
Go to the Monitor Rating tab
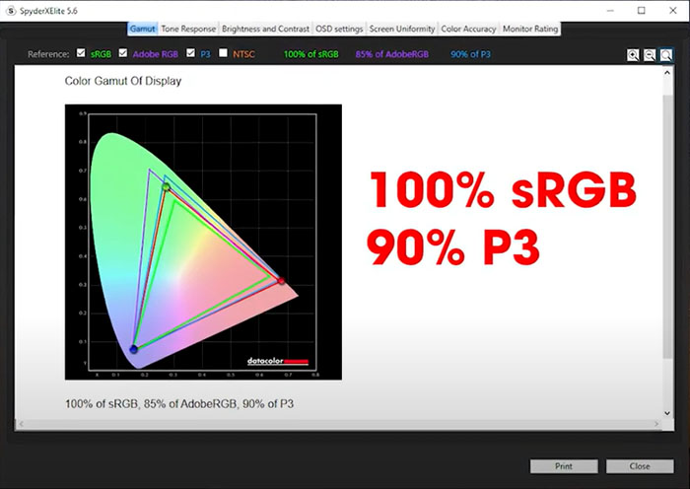[530, 29]
